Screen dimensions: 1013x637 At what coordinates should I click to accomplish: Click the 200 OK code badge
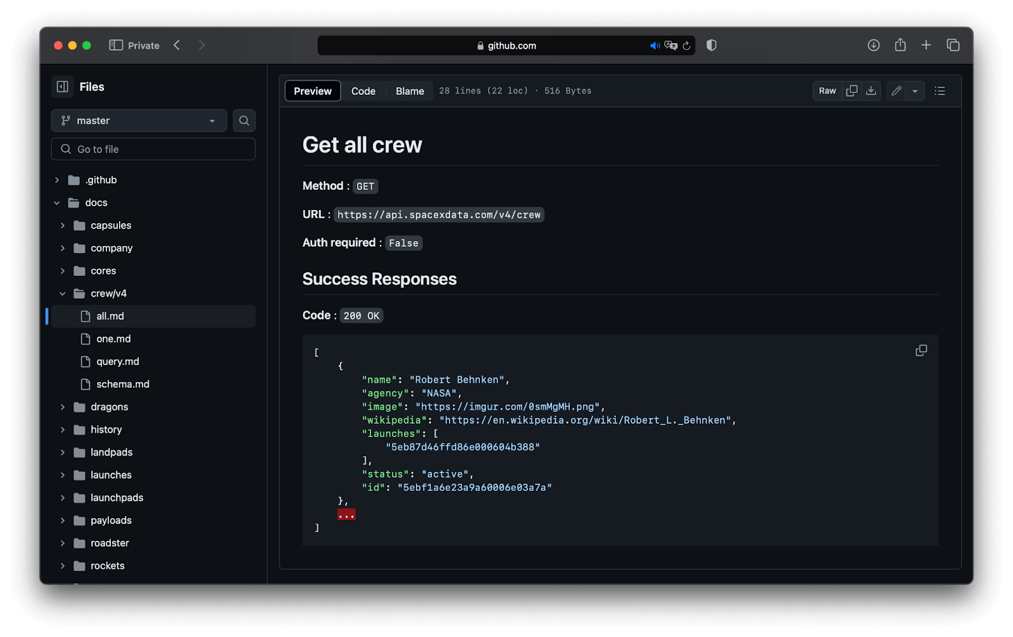362,316
